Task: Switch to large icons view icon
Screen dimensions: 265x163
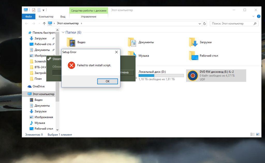Action: (258, 134)
